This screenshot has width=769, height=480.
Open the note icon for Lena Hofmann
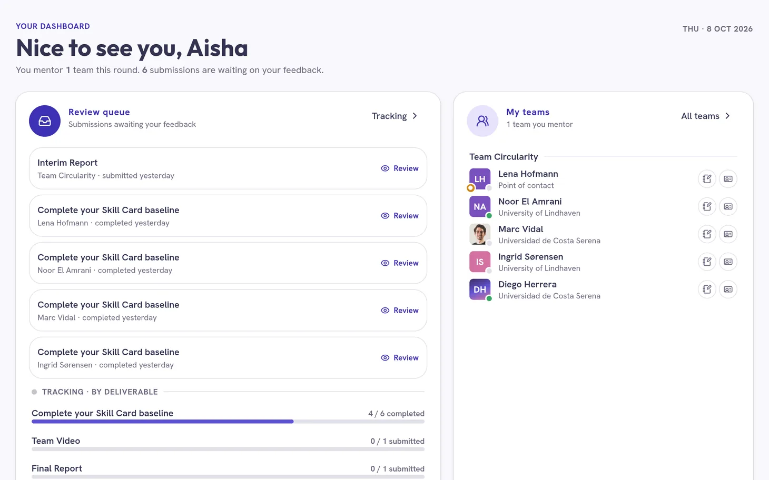click(707, 179)
